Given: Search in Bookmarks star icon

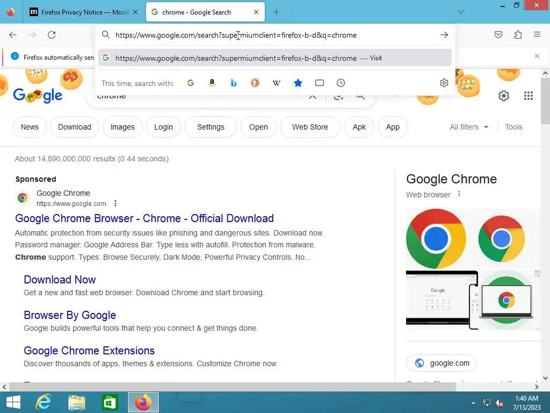Looking at the screenshot, I should (298, 83).
